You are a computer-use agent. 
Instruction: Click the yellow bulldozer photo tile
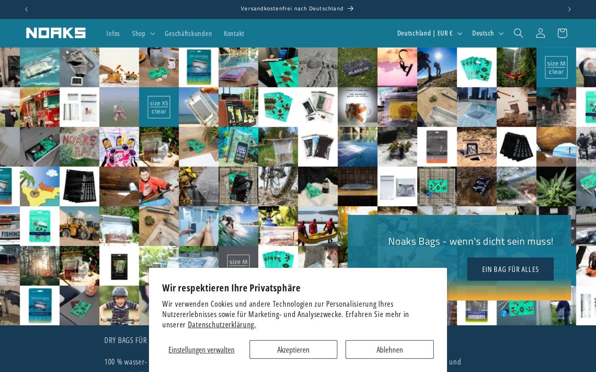coord(79,226)
